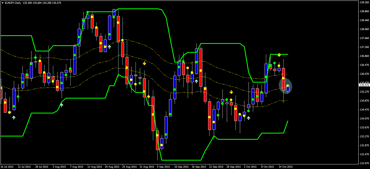
Task: Click the 136.070 price scale label
Action: 364,74
